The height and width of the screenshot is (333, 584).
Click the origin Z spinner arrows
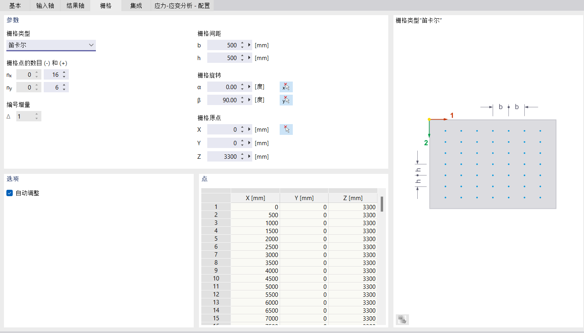242,156
